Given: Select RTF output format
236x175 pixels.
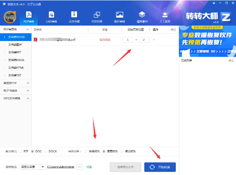Looking at the screenshot, I should click(20, 151).
